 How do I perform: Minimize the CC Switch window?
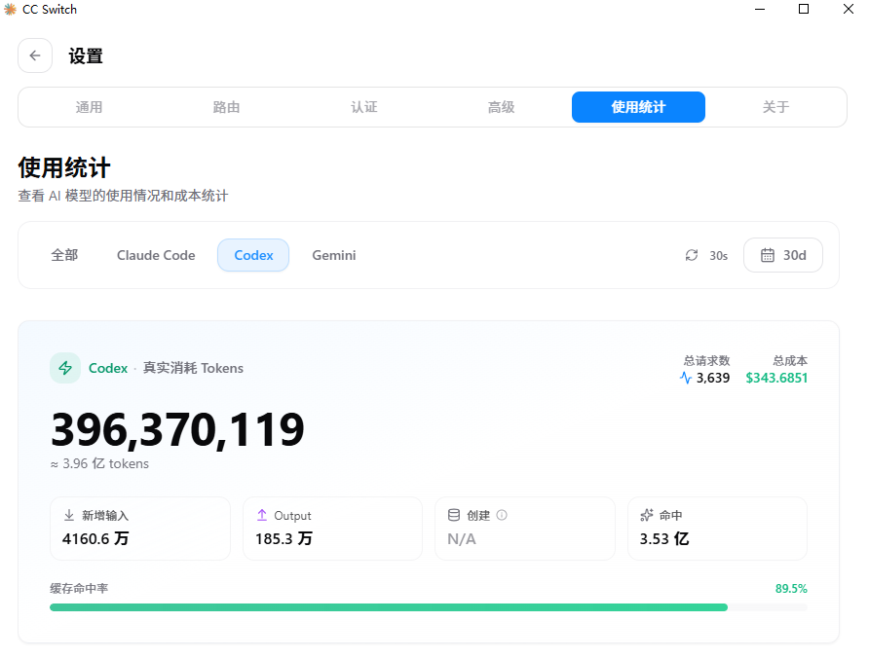pos(760,9)
